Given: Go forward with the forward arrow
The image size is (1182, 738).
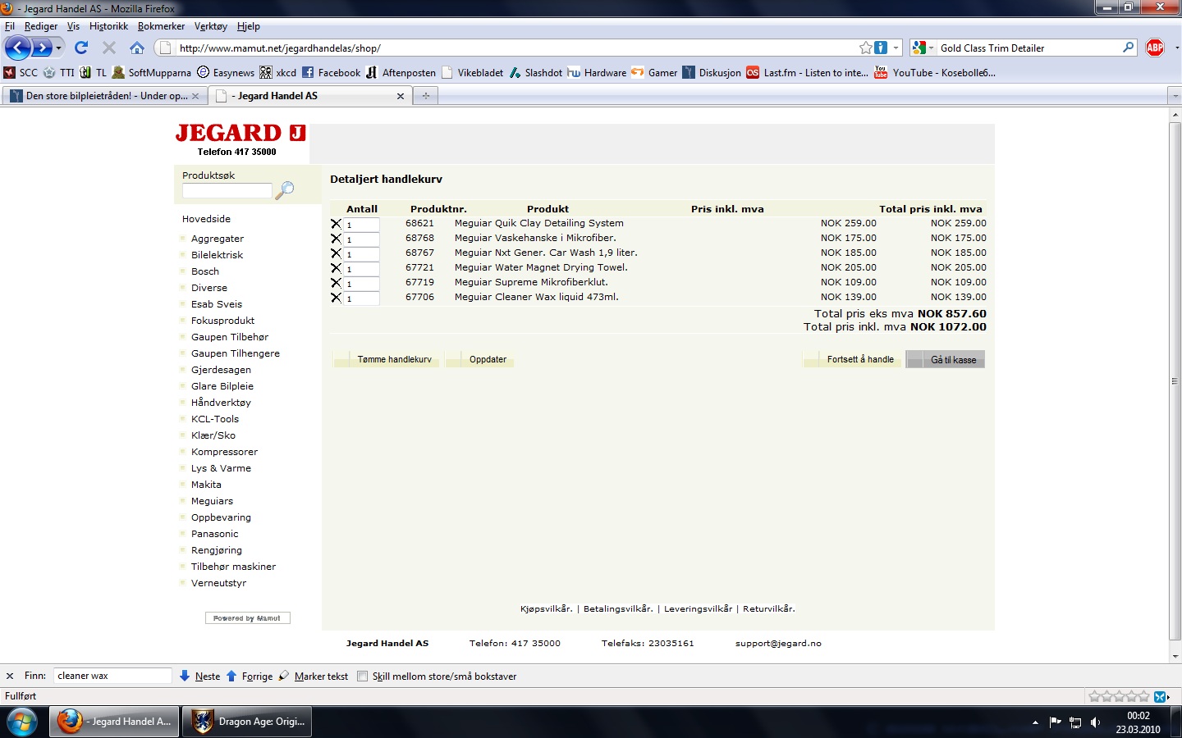Looking at the screenshot, I should [42, 48].
